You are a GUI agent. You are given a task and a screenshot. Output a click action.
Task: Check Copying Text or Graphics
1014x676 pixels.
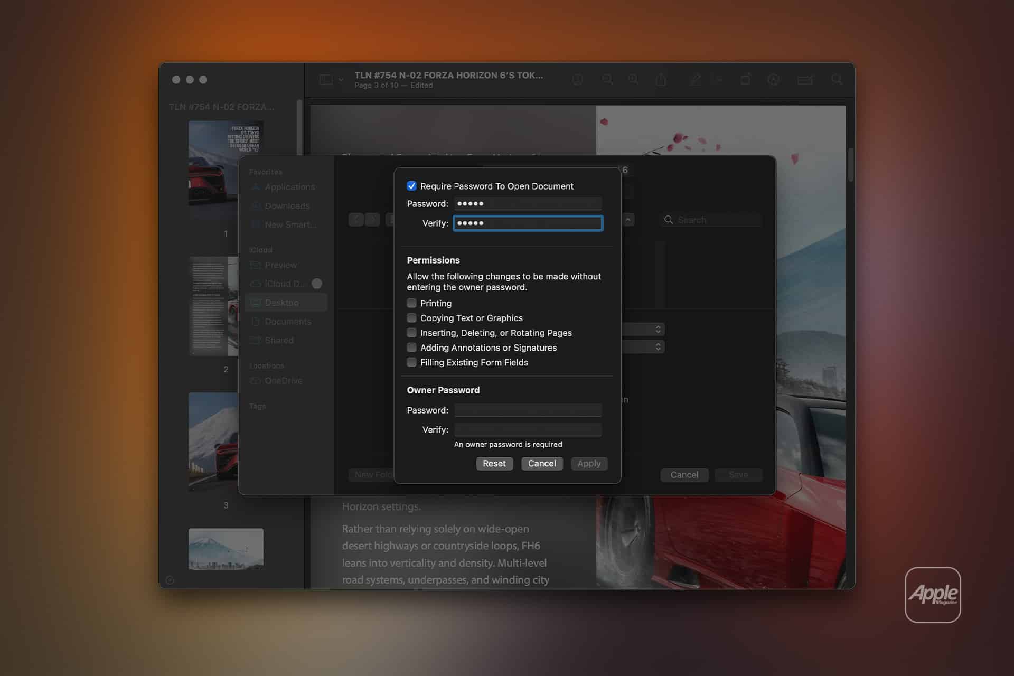tap(411, 318)
